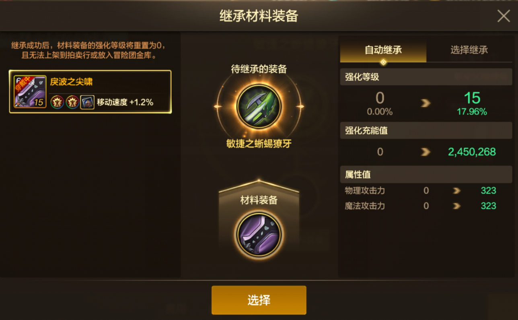Click the 属性值 section header
This screenshot has width=518, height=320.
(426, 175)
